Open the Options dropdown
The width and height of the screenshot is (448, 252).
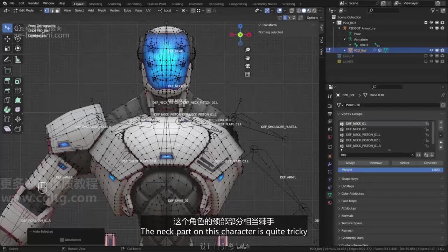pyautogui.click(x=314, y=17)
